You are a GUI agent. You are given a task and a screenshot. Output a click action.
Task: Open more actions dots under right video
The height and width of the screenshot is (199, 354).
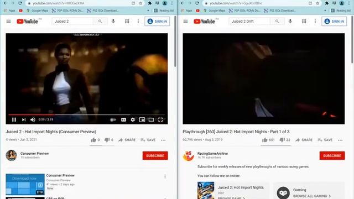[x=340, y=140]
